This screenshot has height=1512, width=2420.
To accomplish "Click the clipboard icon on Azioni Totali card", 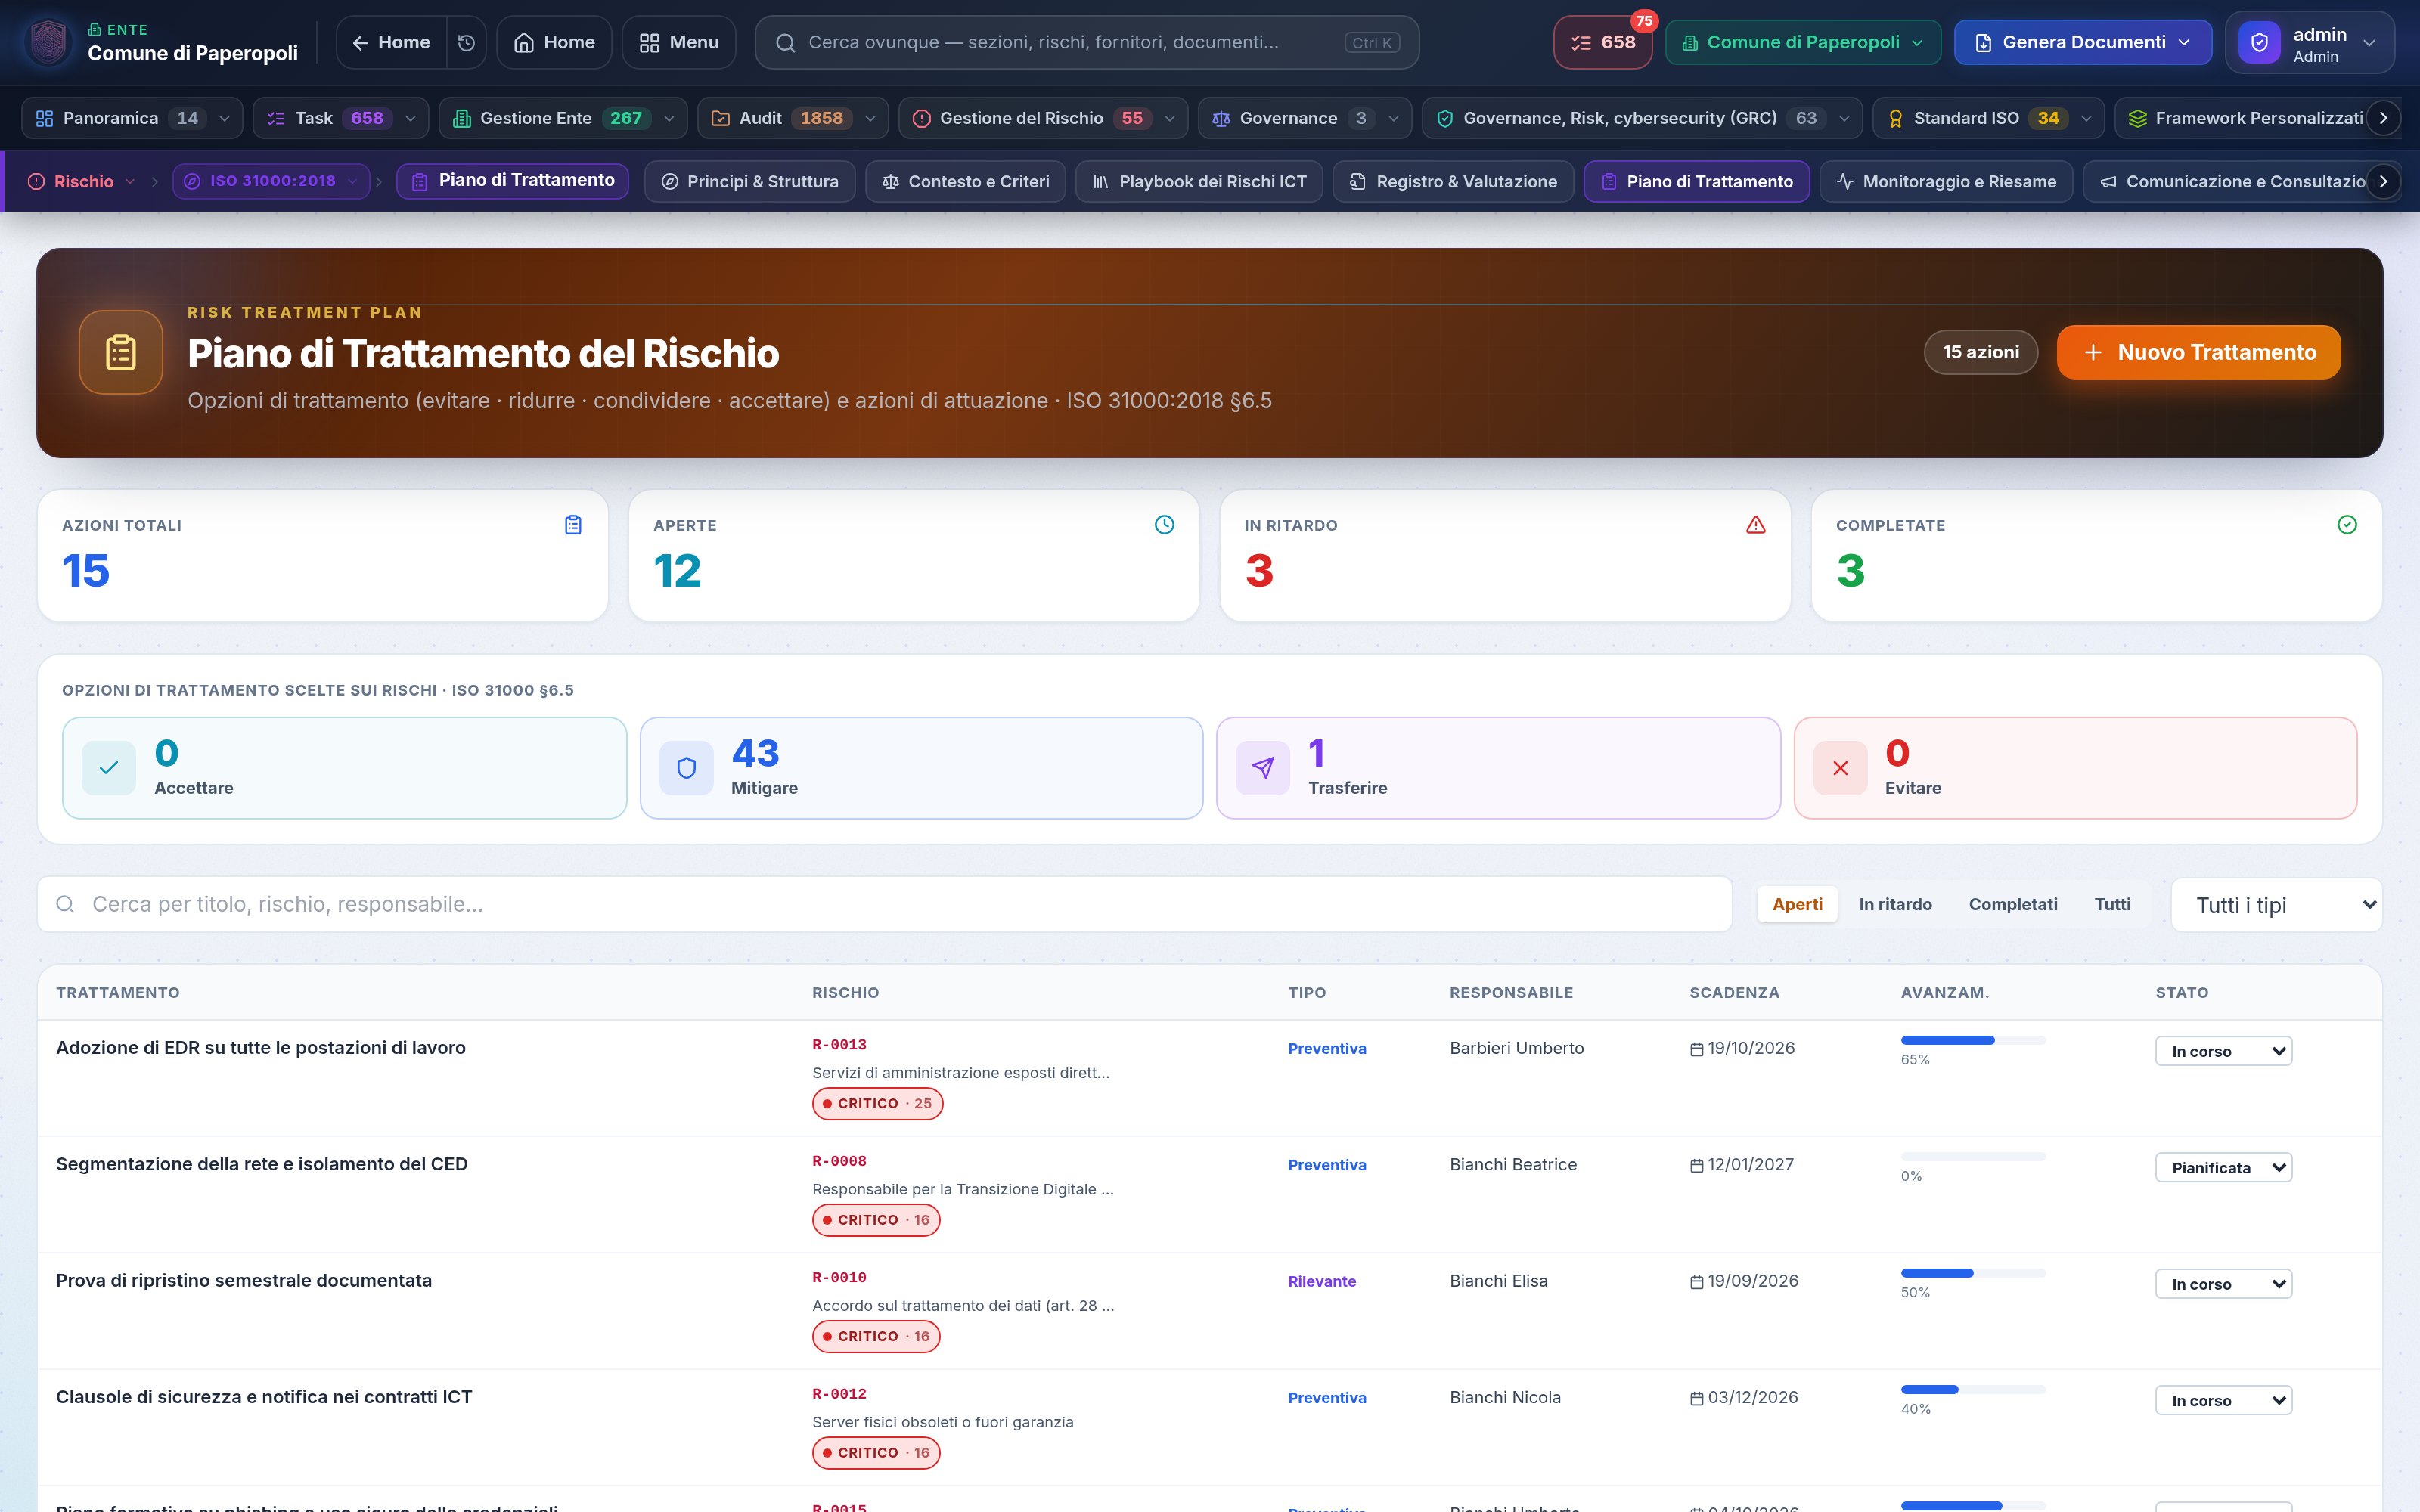I will [573, 525].
